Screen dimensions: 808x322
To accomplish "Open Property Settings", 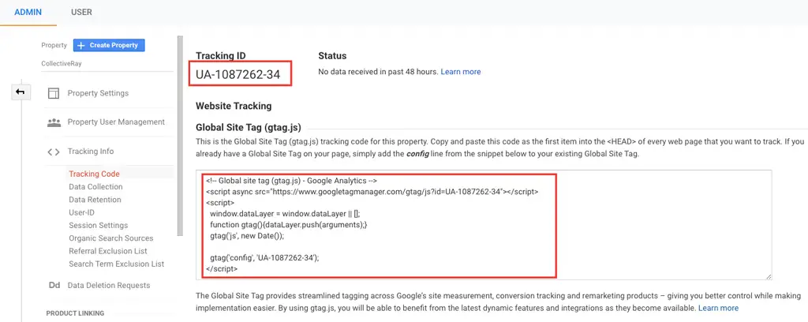I will coord(98,93).
